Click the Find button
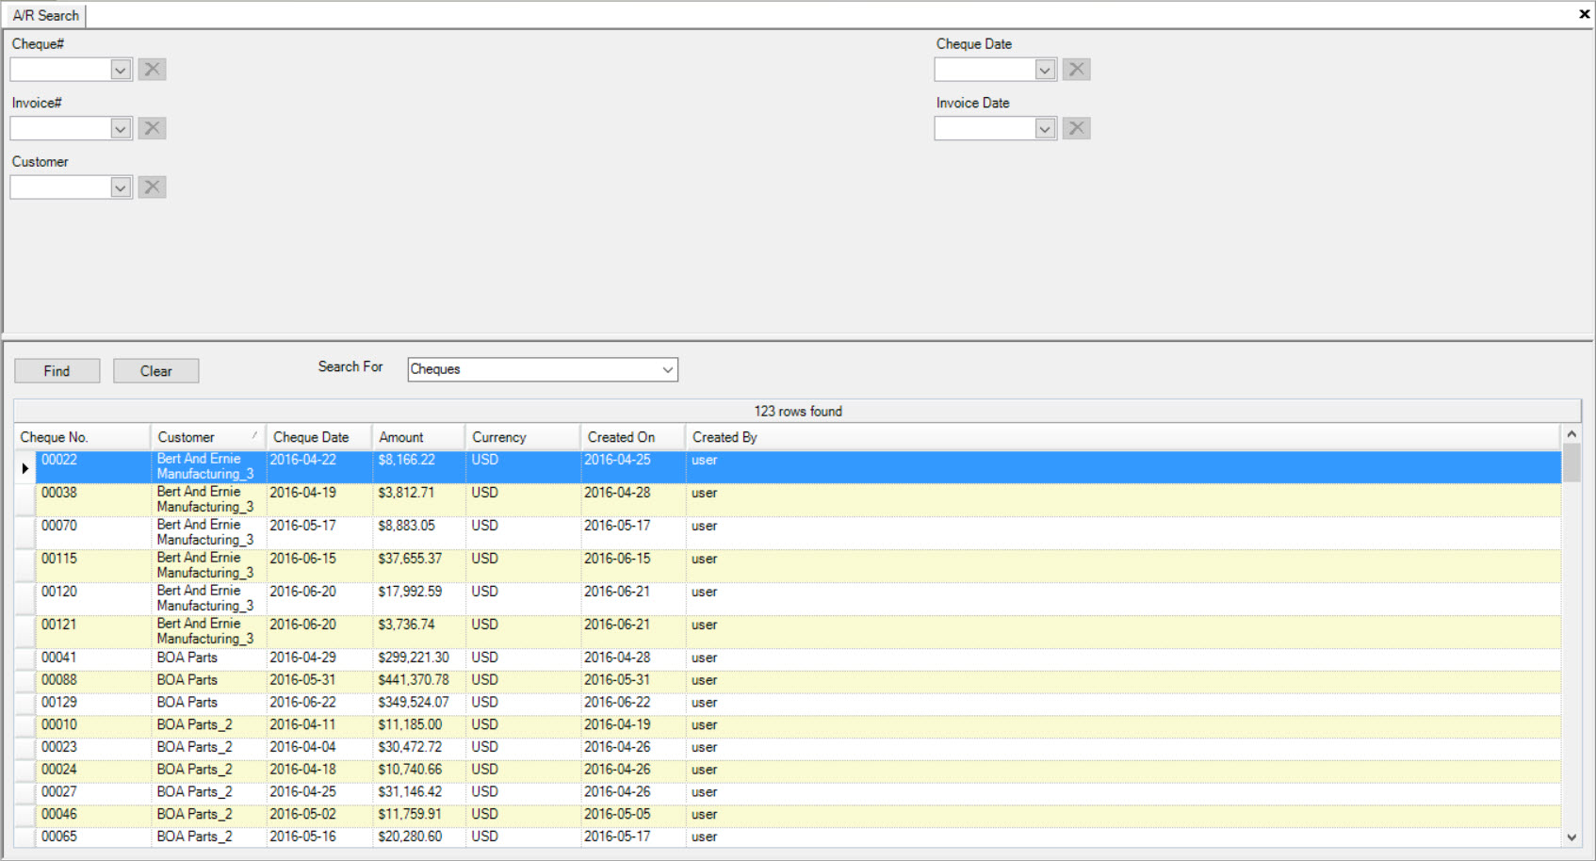1596x861 pixels. click(57, 371)
